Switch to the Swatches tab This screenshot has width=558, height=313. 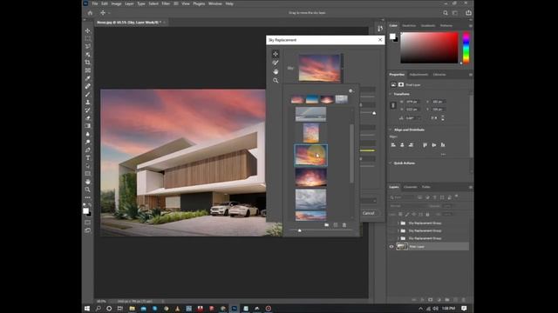pyautogui.click(x=409, y=25)
